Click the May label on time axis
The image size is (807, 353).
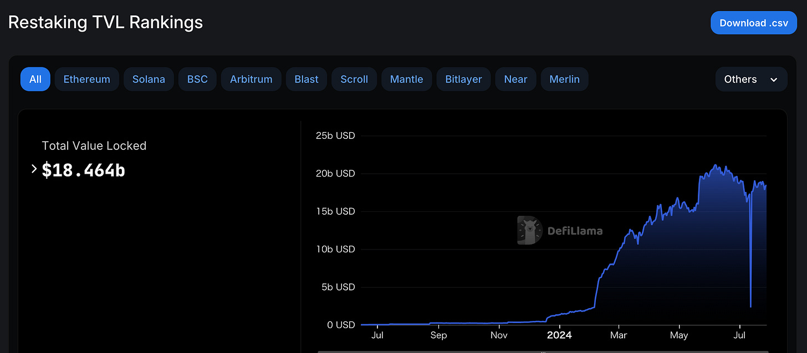[x=679, y=335]
